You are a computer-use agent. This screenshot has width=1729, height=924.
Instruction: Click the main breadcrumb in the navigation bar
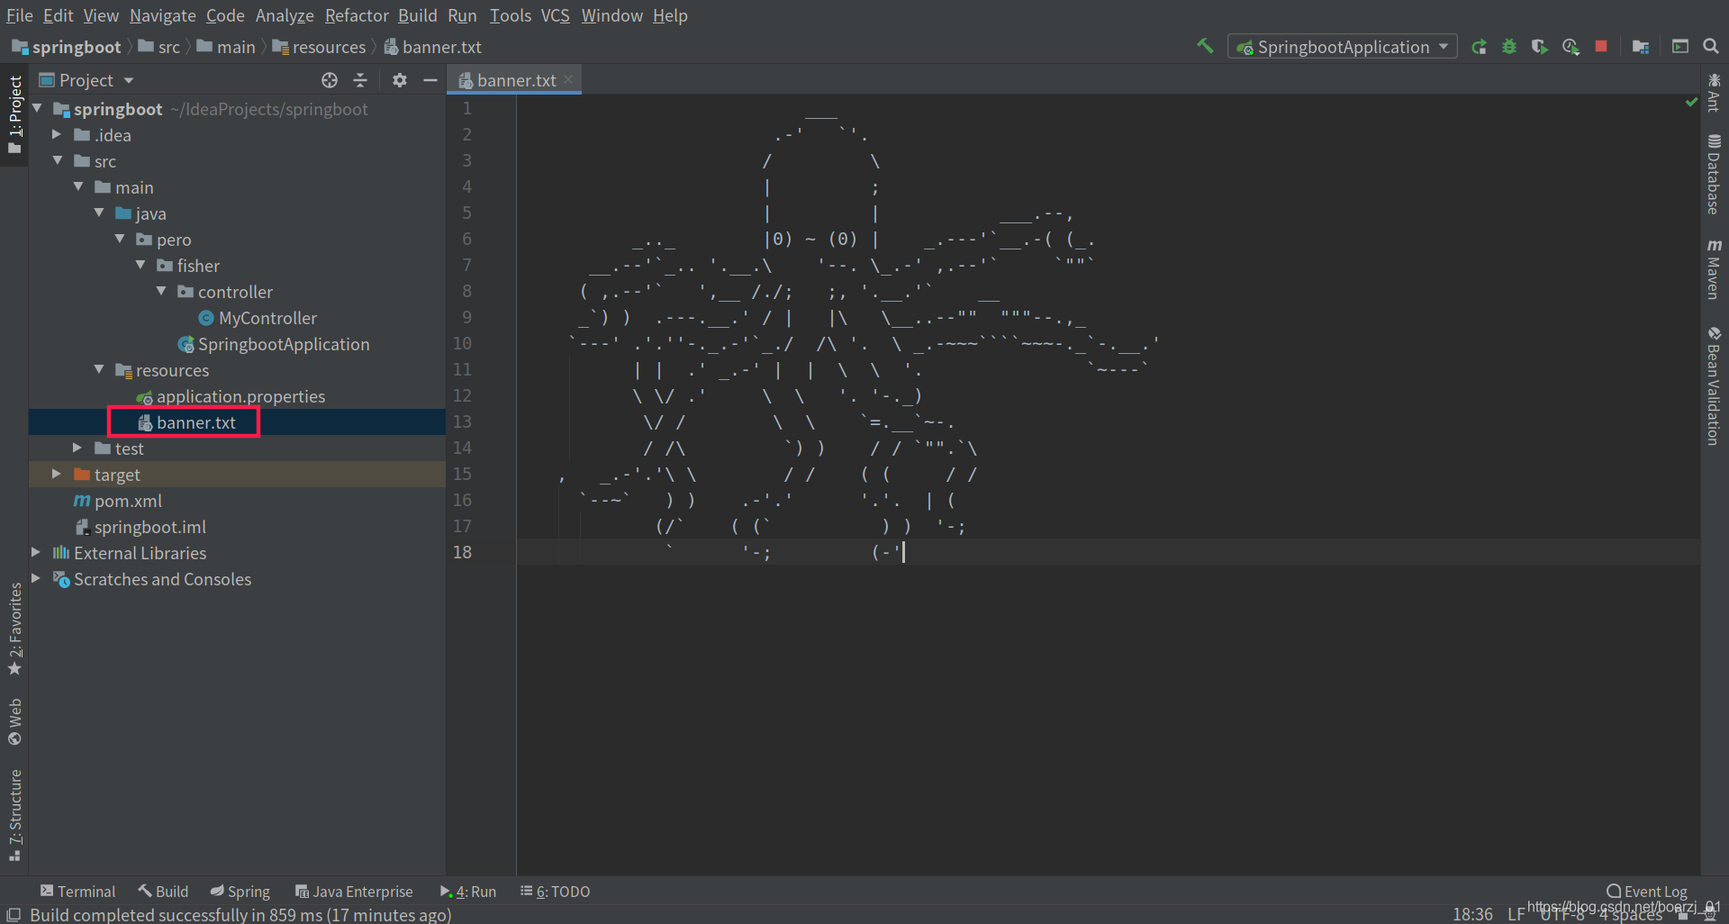226,47
